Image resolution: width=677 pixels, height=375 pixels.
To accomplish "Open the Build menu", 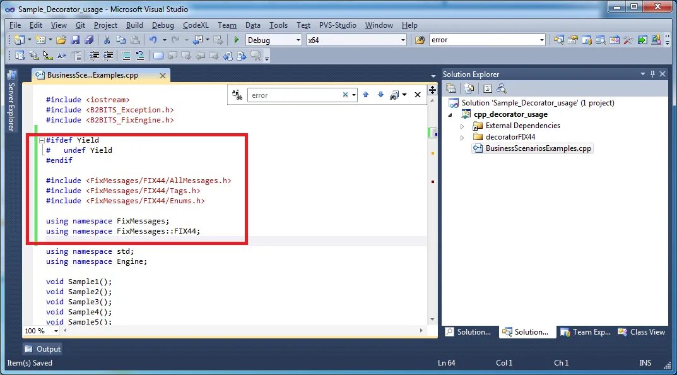I will (134, 25).
